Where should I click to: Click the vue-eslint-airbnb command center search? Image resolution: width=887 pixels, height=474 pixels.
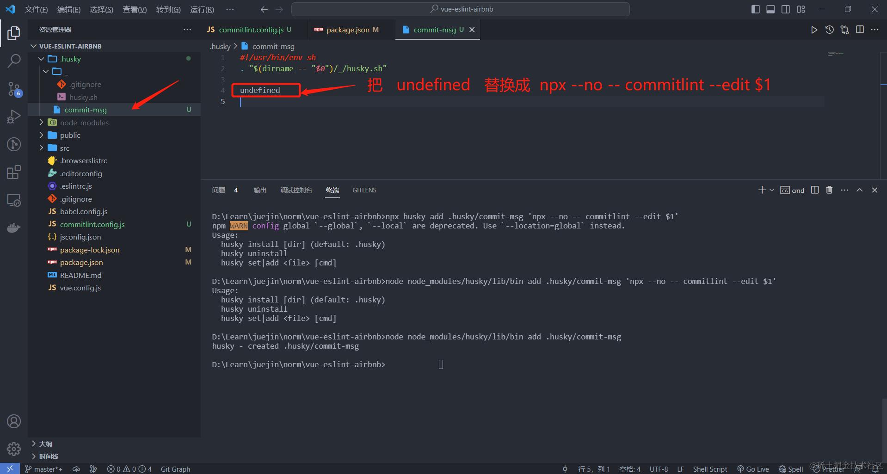point(461,9)
